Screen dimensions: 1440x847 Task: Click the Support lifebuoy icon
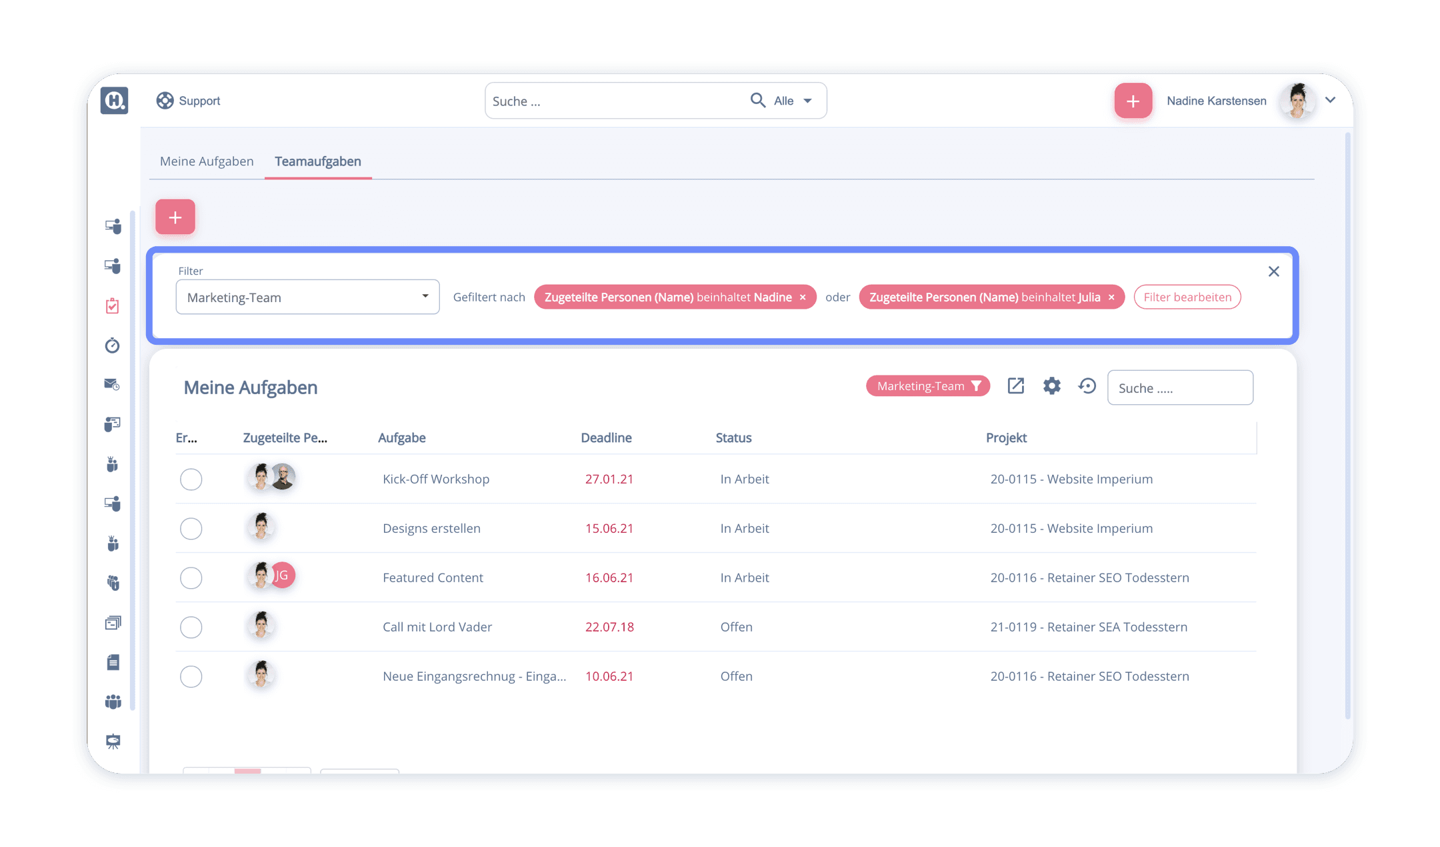165,101
